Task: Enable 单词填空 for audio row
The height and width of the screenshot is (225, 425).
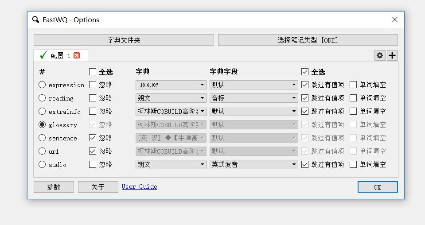Action: pos(353,164)
